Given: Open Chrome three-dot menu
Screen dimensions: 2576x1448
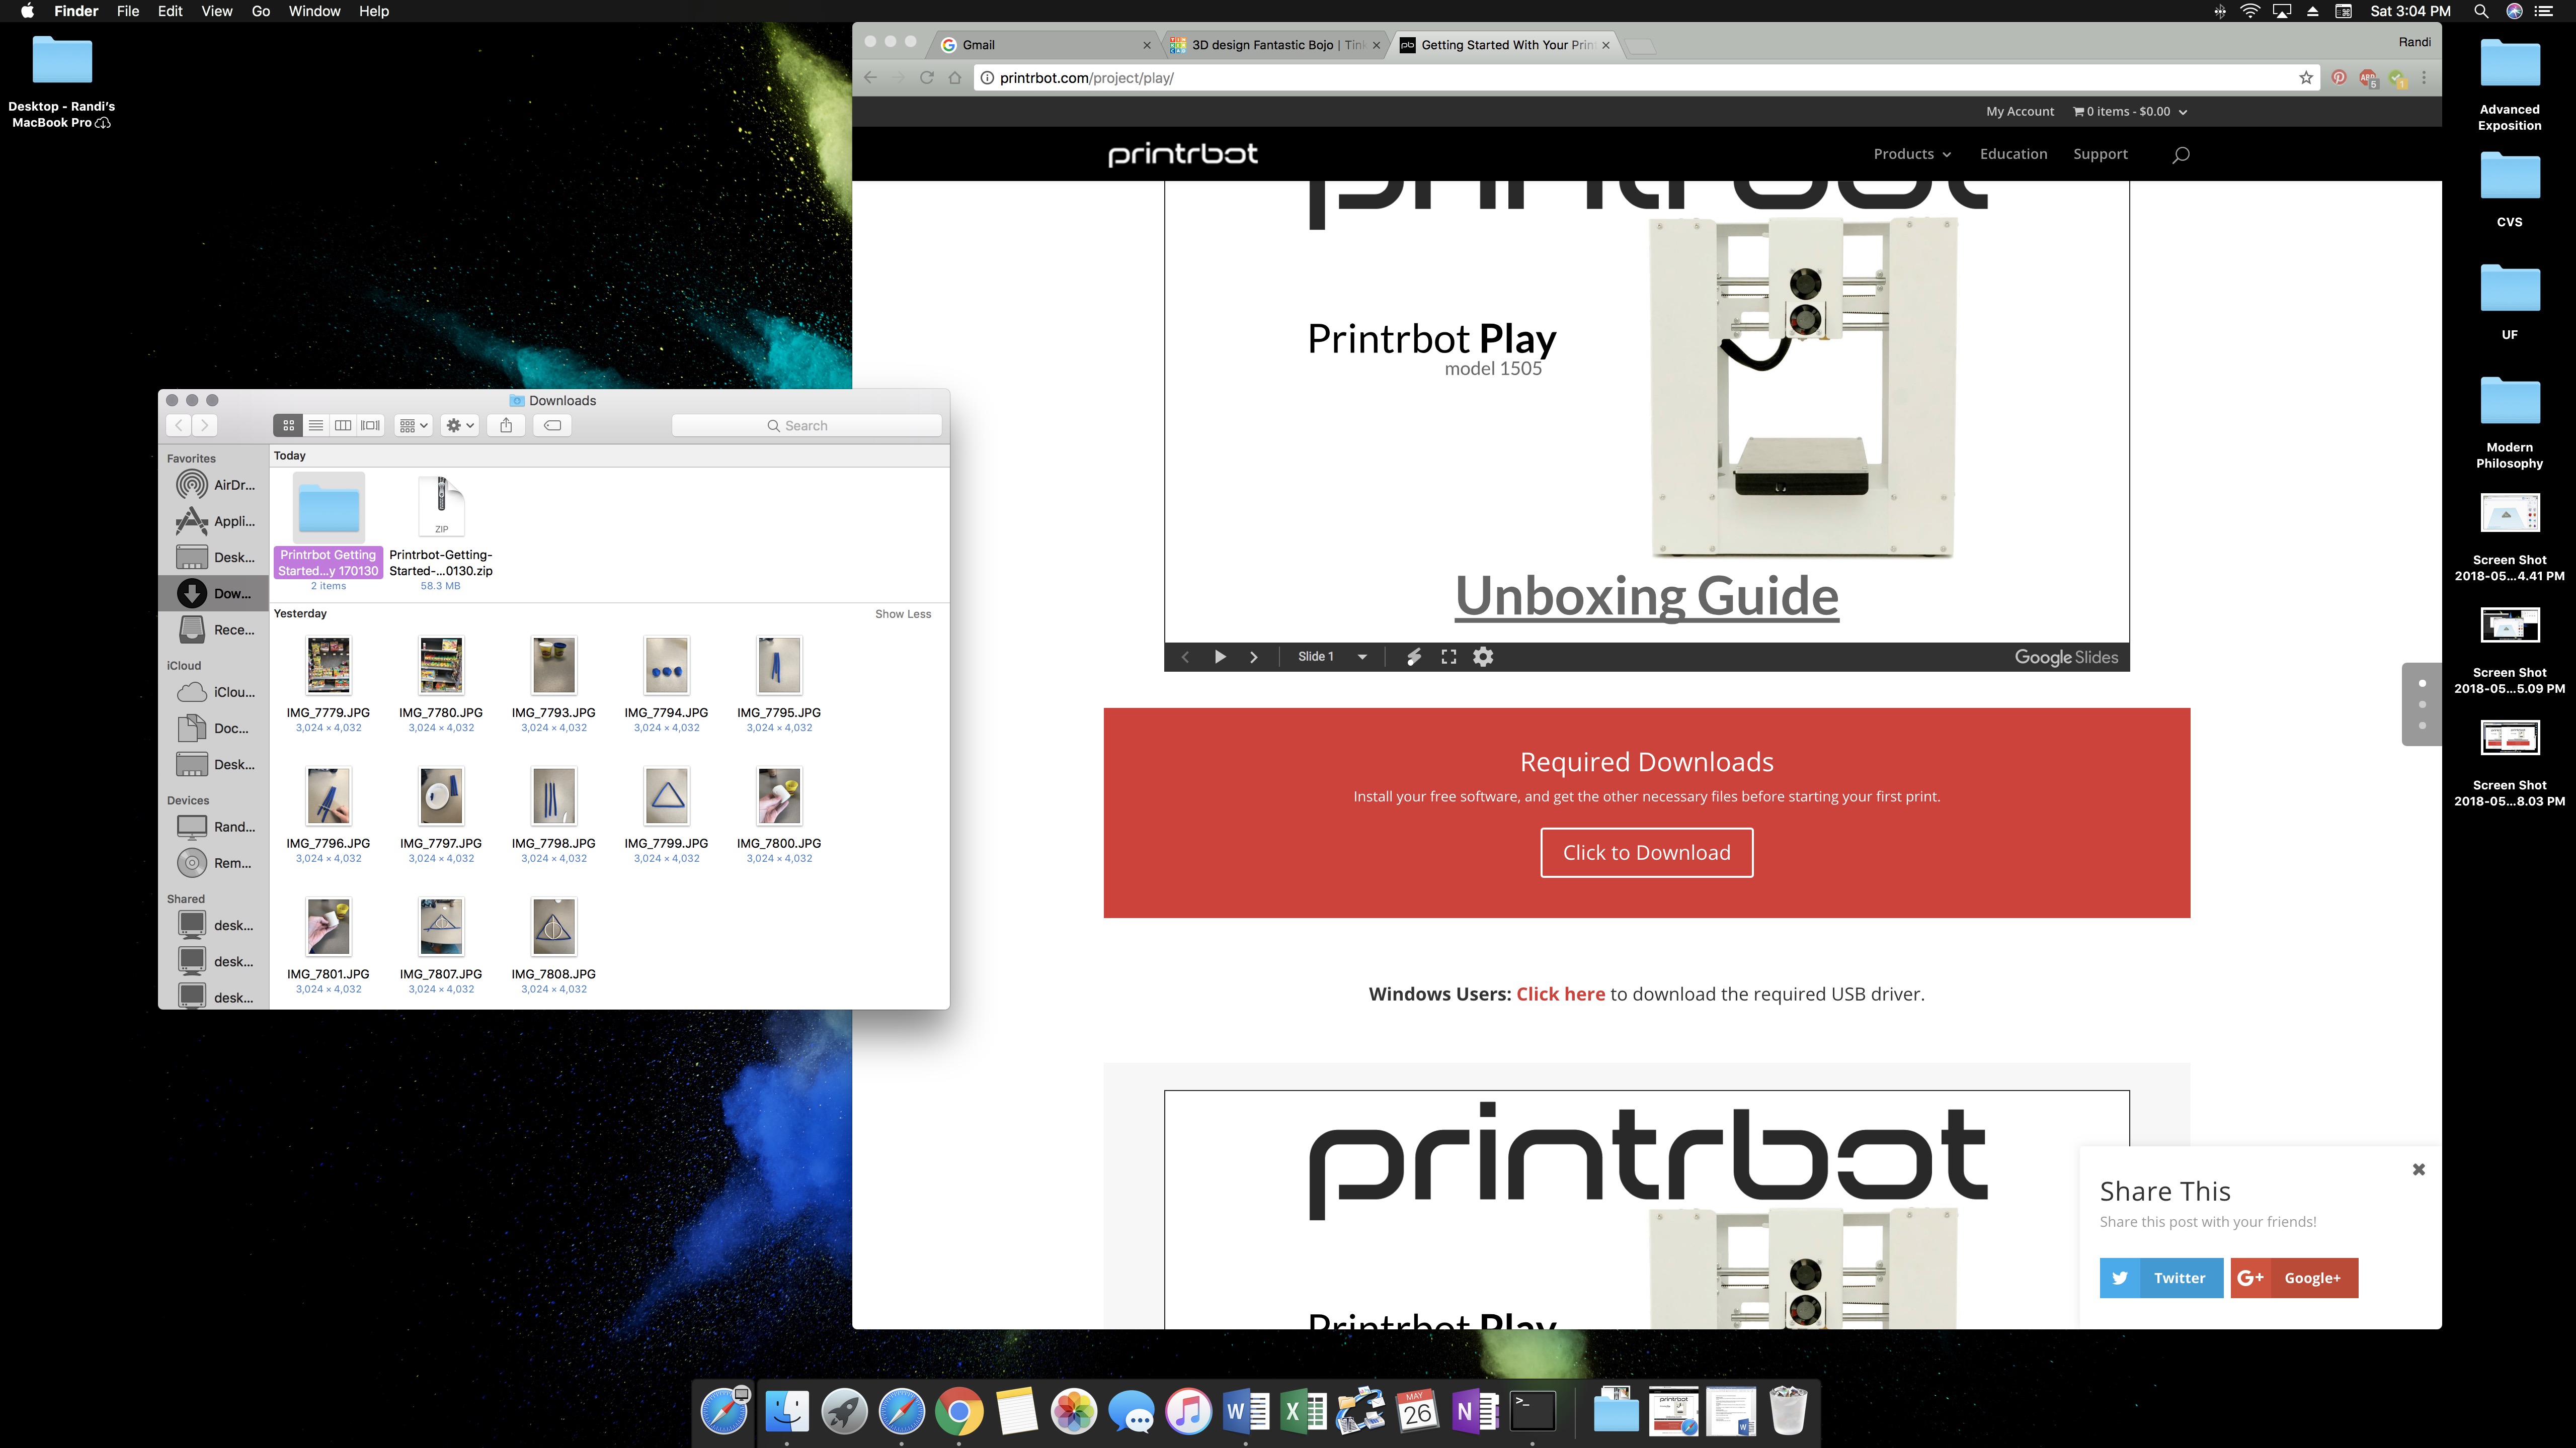Looking at the screenshot, I should [2424, 78].
